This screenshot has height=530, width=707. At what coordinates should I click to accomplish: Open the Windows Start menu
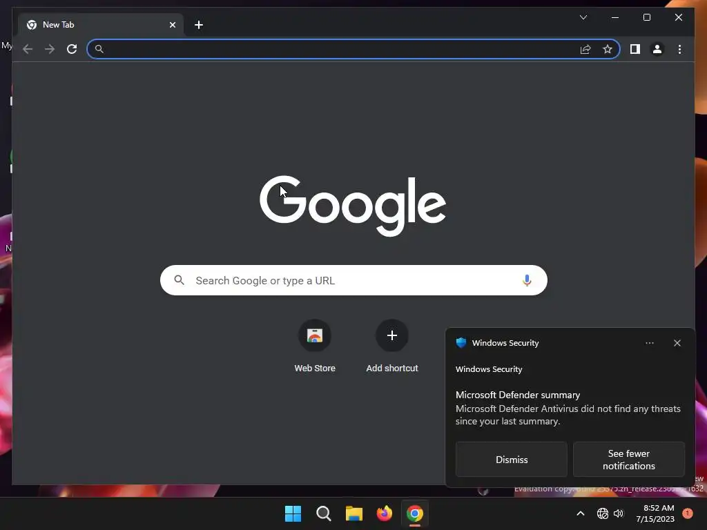293,513
